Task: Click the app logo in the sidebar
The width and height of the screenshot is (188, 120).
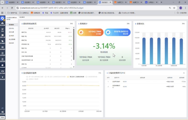Action: tap(2, 18)
